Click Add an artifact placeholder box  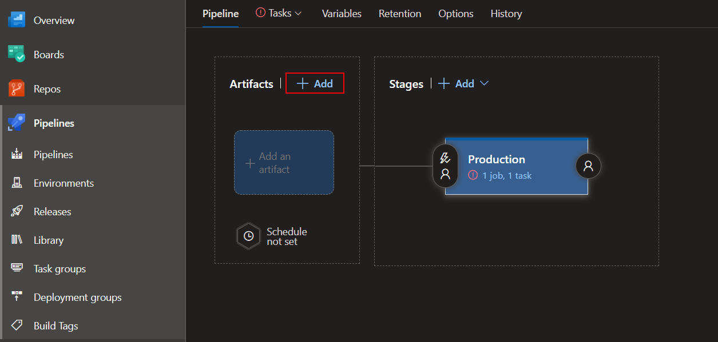(284, 162)
